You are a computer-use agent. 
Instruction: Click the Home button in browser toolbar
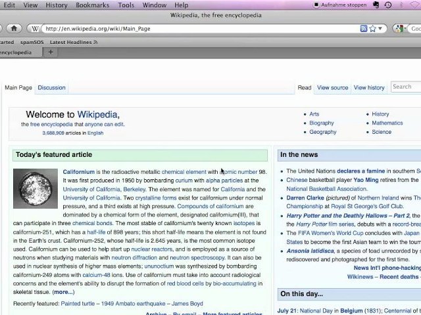(x=14, y=29)
